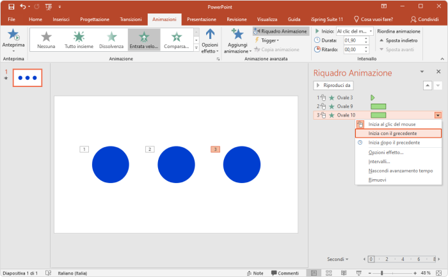
Task: Choose Inizia dopo il precedente
Action: pos(398,143)
